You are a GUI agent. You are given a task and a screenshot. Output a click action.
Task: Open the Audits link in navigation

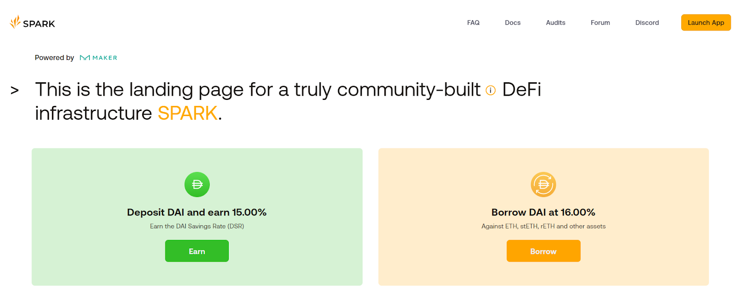[556, 23]
